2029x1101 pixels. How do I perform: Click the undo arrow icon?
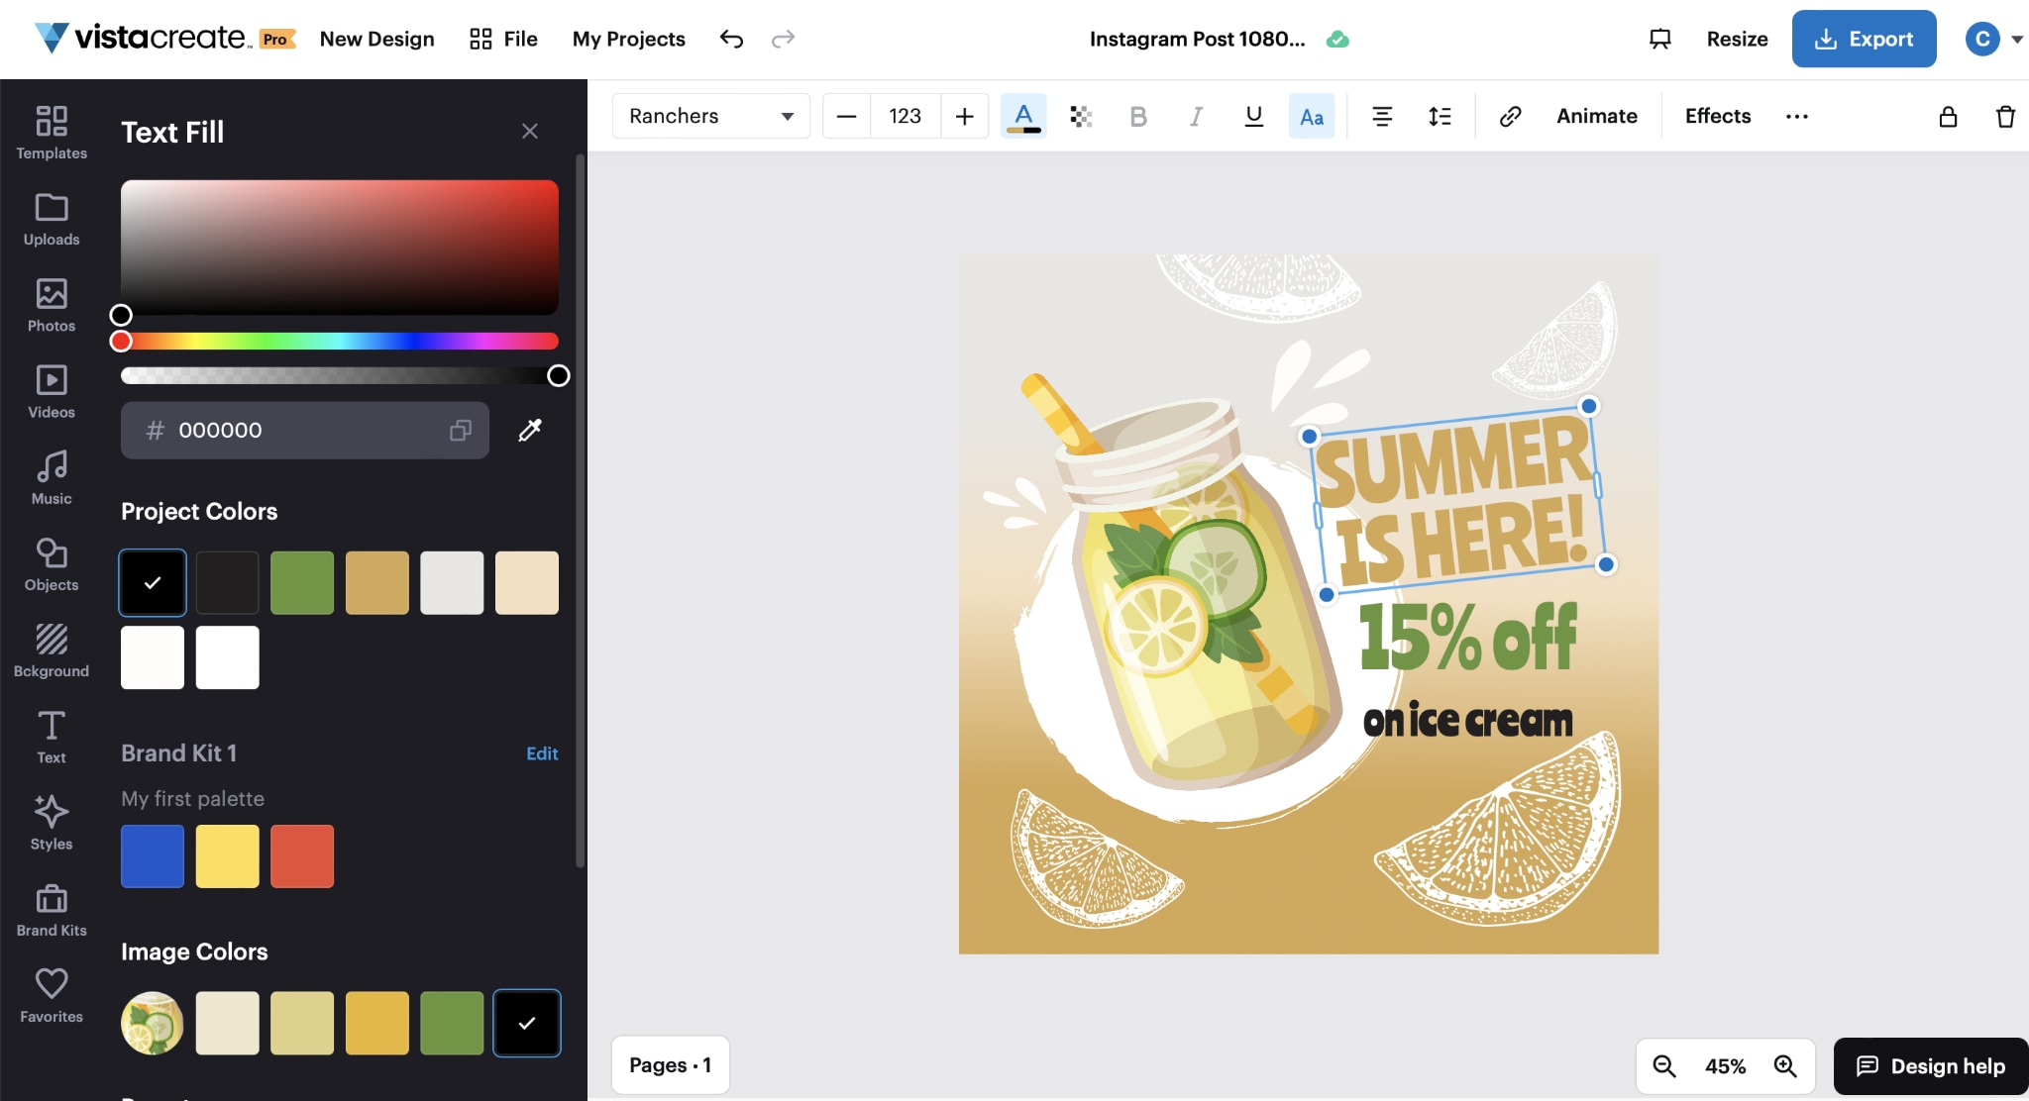click(731, 39)
